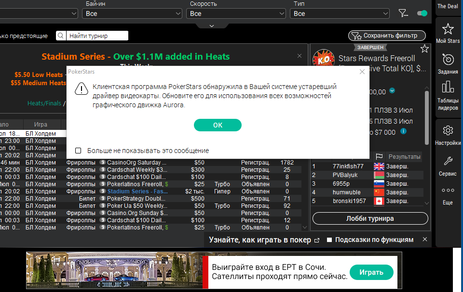The image size is (463, 292).
Task: Expand filters with the down chevron
Action: (212, 26)
